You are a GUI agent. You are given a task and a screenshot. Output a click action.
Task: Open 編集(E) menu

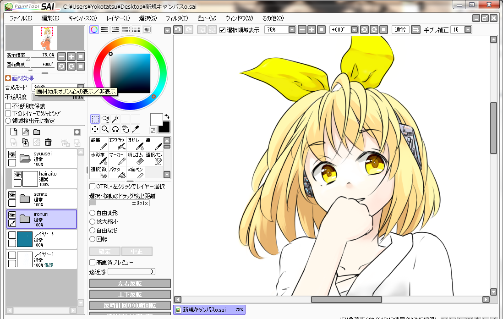tap(50, 18)
